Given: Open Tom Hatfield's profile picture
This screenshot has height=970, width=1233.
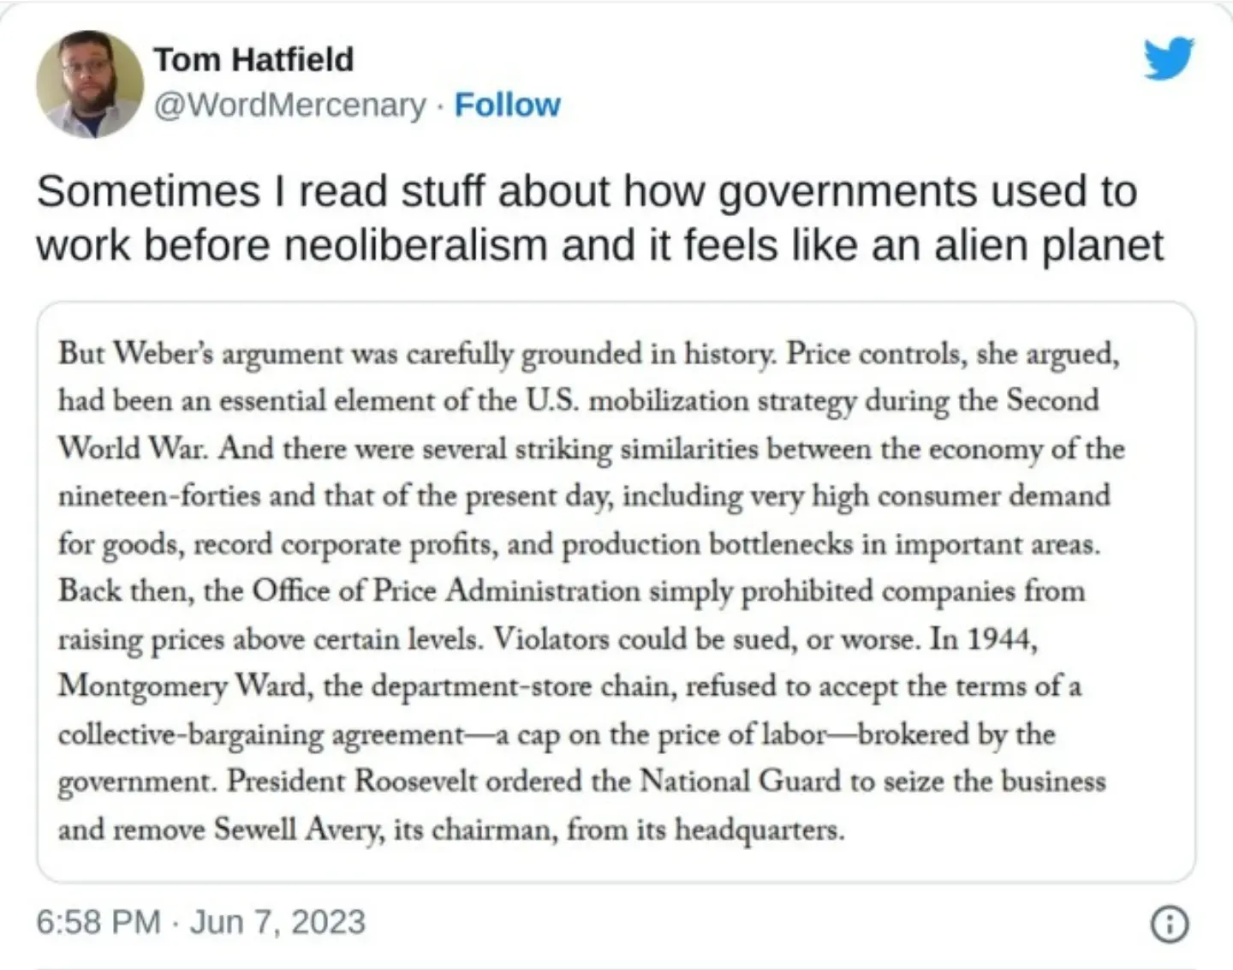Looking at the screenshot, I should pyautogui.click(x=90, y=85).
